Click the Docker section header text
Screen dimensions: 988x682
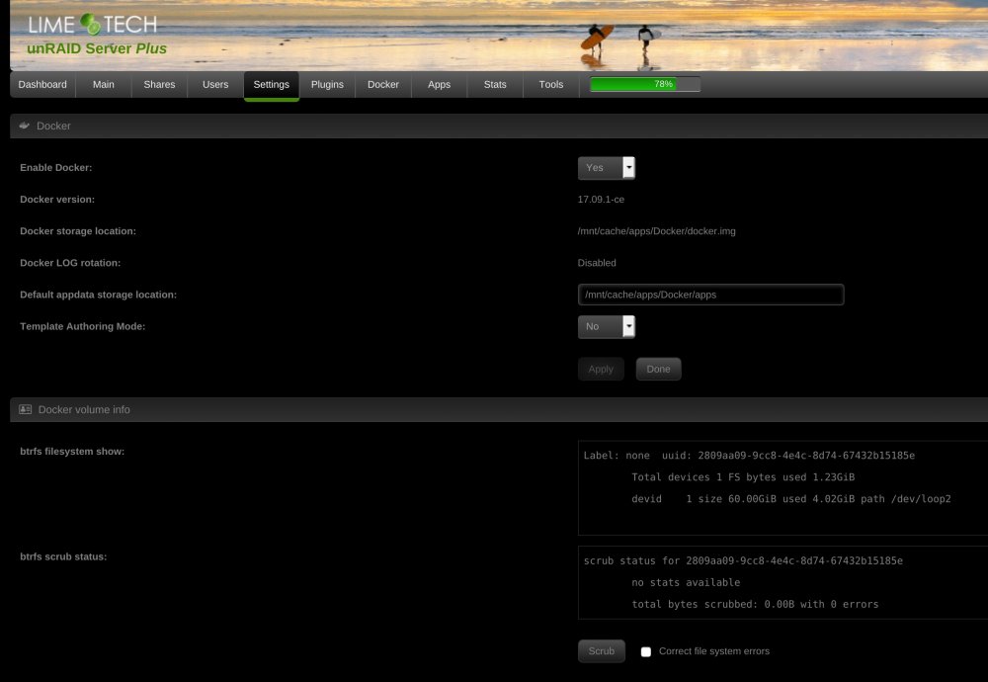(x=53, y=127)
